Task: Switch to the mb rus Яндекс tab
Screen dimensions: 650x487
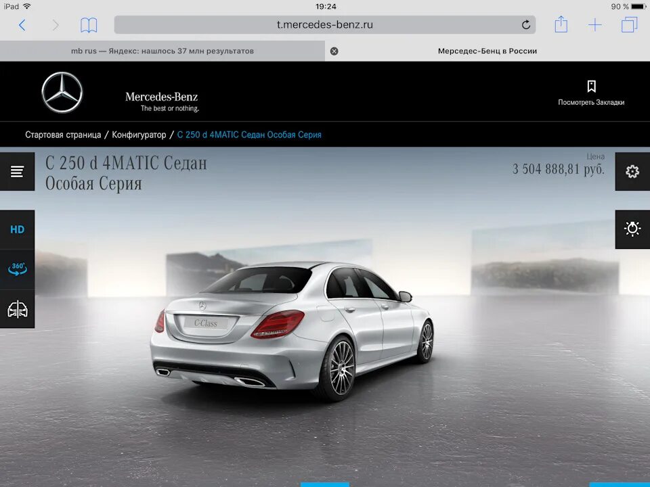Action: point(162,51)
